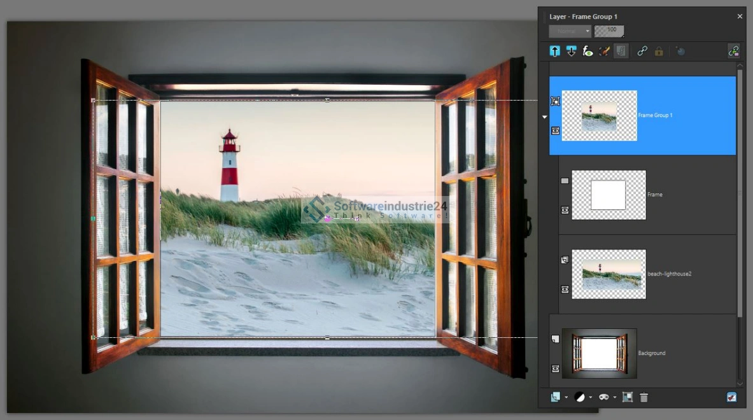Select the beach-lighthouse2 layer name

point(669,274)
